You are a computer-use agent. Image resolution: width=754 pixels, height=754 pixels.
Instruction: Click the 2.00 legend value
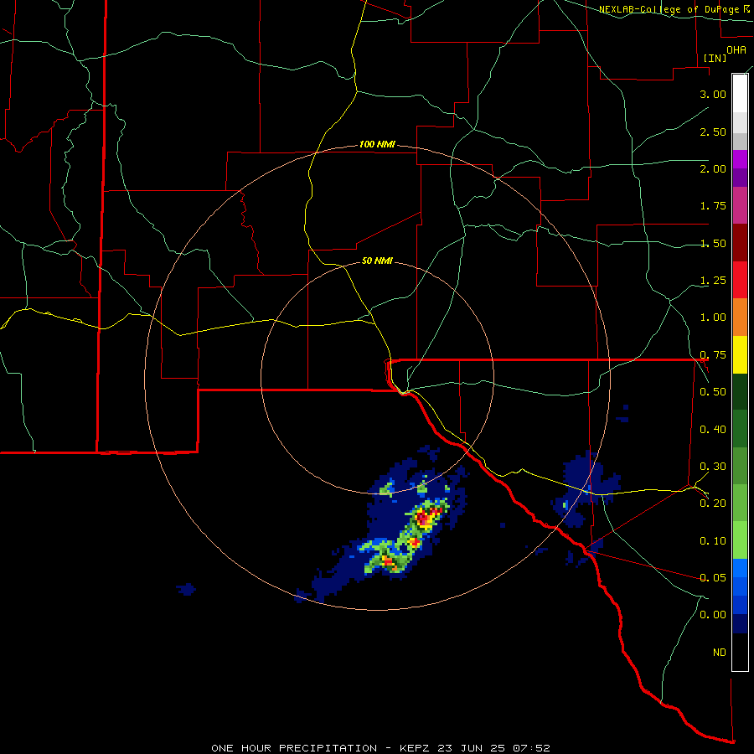[x=713, y=168]
